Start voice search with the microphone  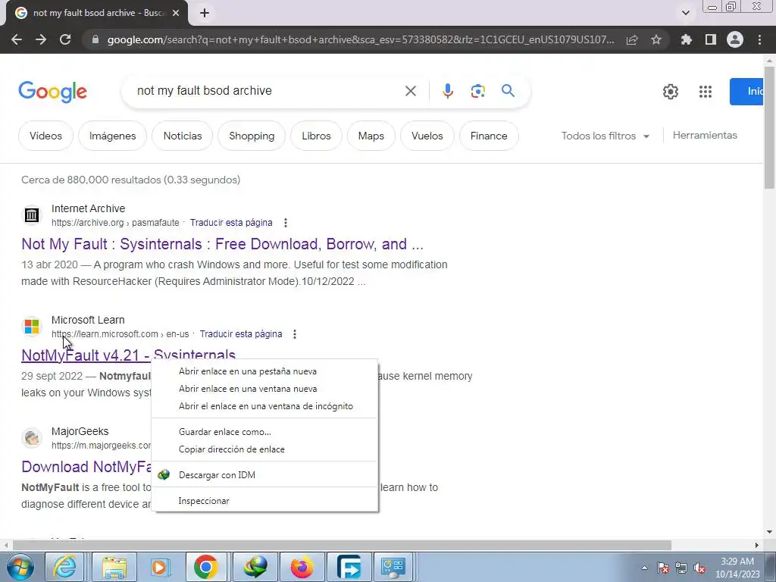tap(447, 91)
